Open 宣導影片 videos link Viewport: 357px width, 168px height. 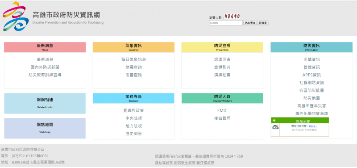(222, 67)
